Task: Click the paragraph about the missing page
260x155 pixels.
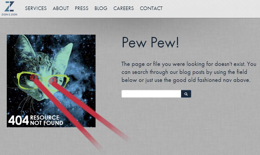Action: coord(189,72)
